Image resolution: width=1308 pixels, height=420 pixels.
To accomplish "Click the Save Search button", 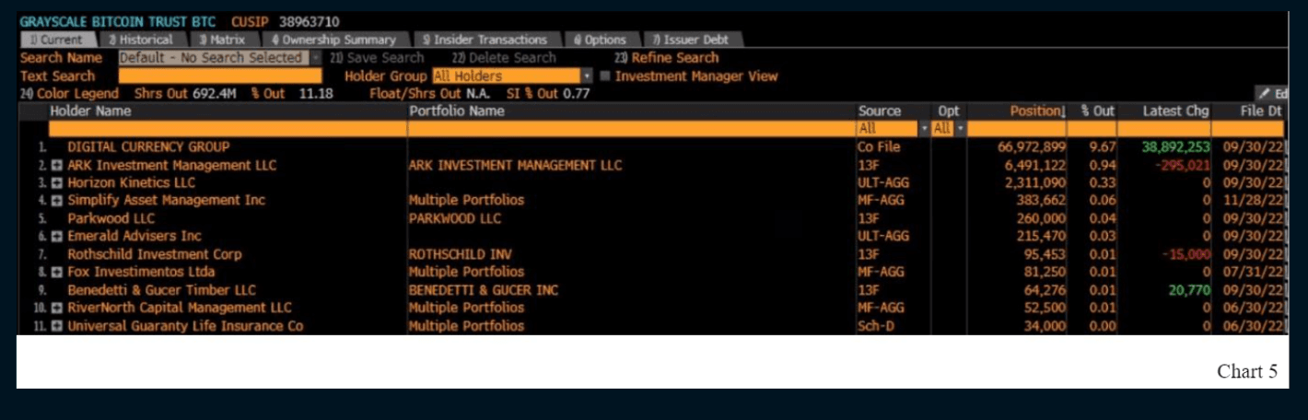I will (378, 58).
